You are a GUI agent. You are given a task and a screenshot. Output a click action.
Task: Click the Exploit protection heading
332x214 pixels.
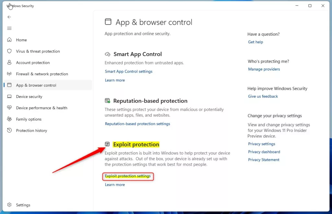(x=136, y=144)
